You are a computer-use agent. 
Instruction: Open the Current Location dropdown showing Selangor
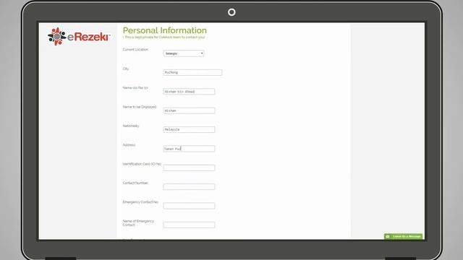coord(184,53)
